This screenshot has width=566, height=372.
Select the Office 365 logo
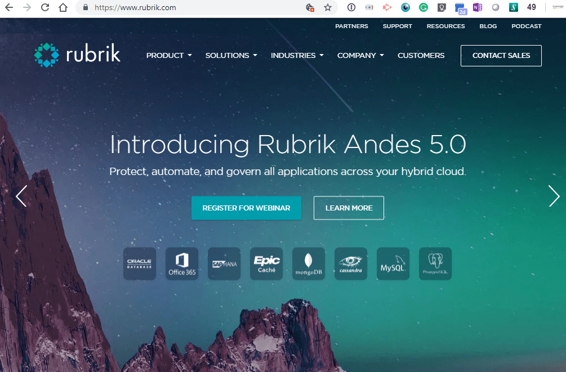[181, 263]
